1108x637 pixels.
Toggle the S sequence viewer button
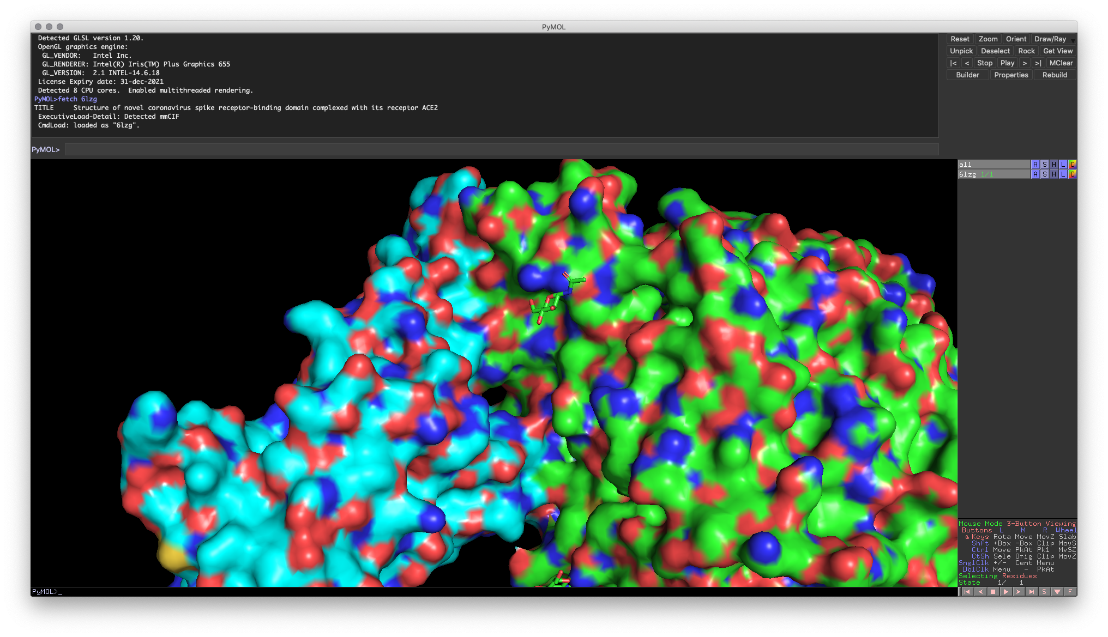1044,592
